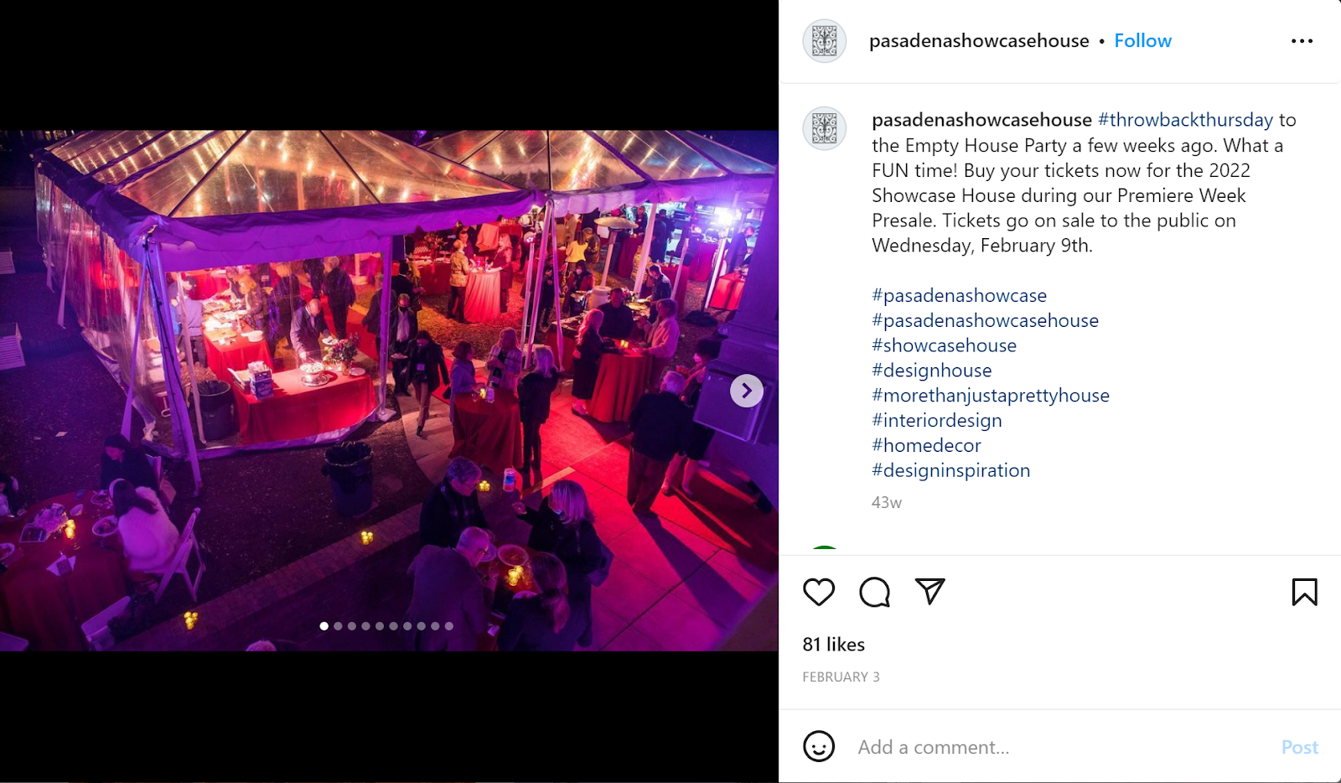Open the #interiordesign hashtag
1341x783 pixels.
point(937,421)
